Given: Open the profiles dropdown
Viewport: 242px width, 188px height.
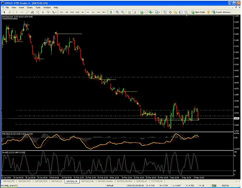Looking at the screenshot, I should pos(158,12).
